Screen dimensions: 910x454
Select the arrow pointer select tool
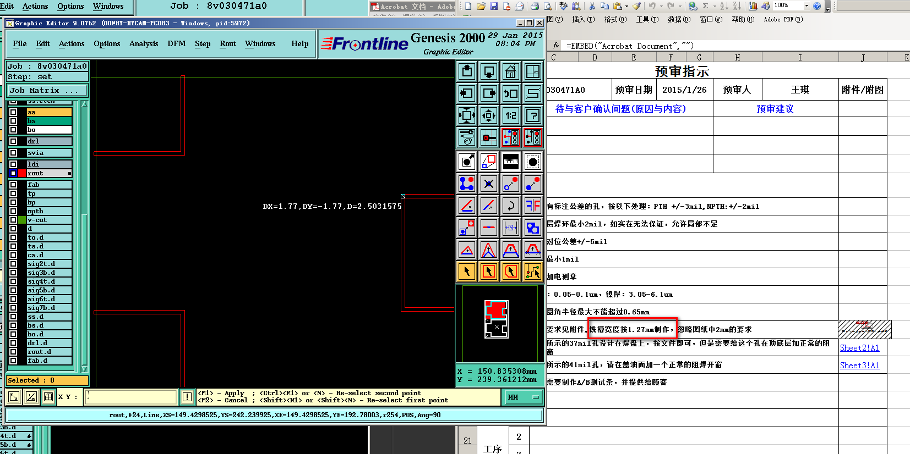tap(467, 272)
